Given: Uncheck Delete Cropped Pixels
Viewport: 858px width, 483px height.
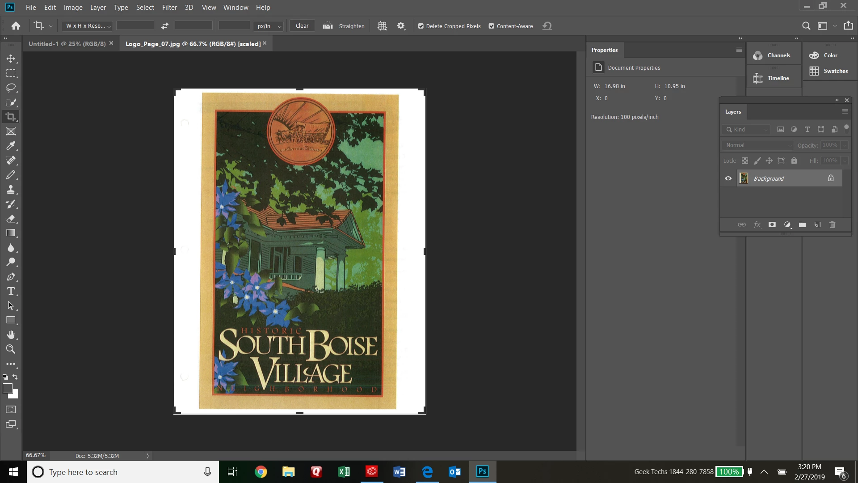Looking at the screenshot, I should pyautogui.click(x=421, y=26).
